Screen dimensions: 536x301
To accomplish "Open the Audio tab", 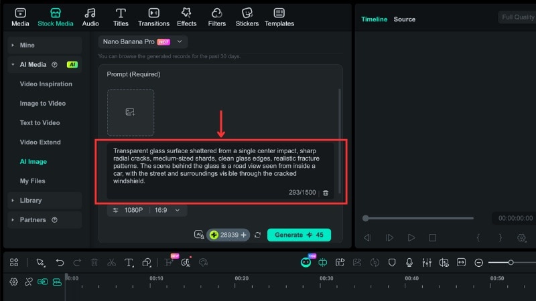I will coord(90,17).
